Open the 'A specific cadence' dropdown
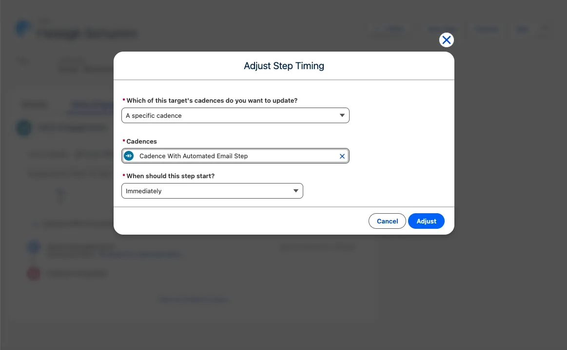 (x=235, y=115)
